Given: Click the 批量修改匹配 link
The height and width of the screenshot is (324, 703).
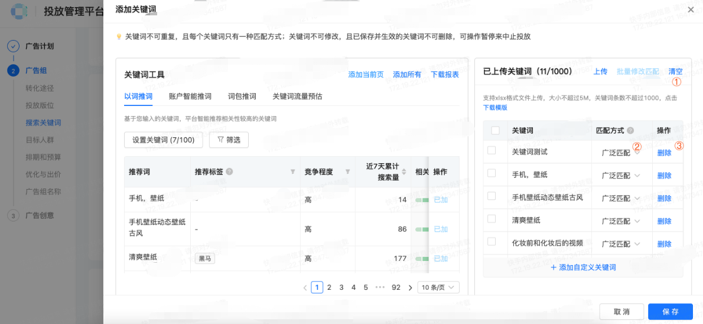Looking at the screenshot, I should 638,71.
